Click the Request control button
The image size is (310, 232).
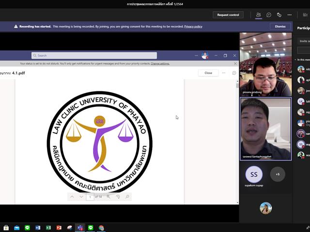tap(228, 15)
